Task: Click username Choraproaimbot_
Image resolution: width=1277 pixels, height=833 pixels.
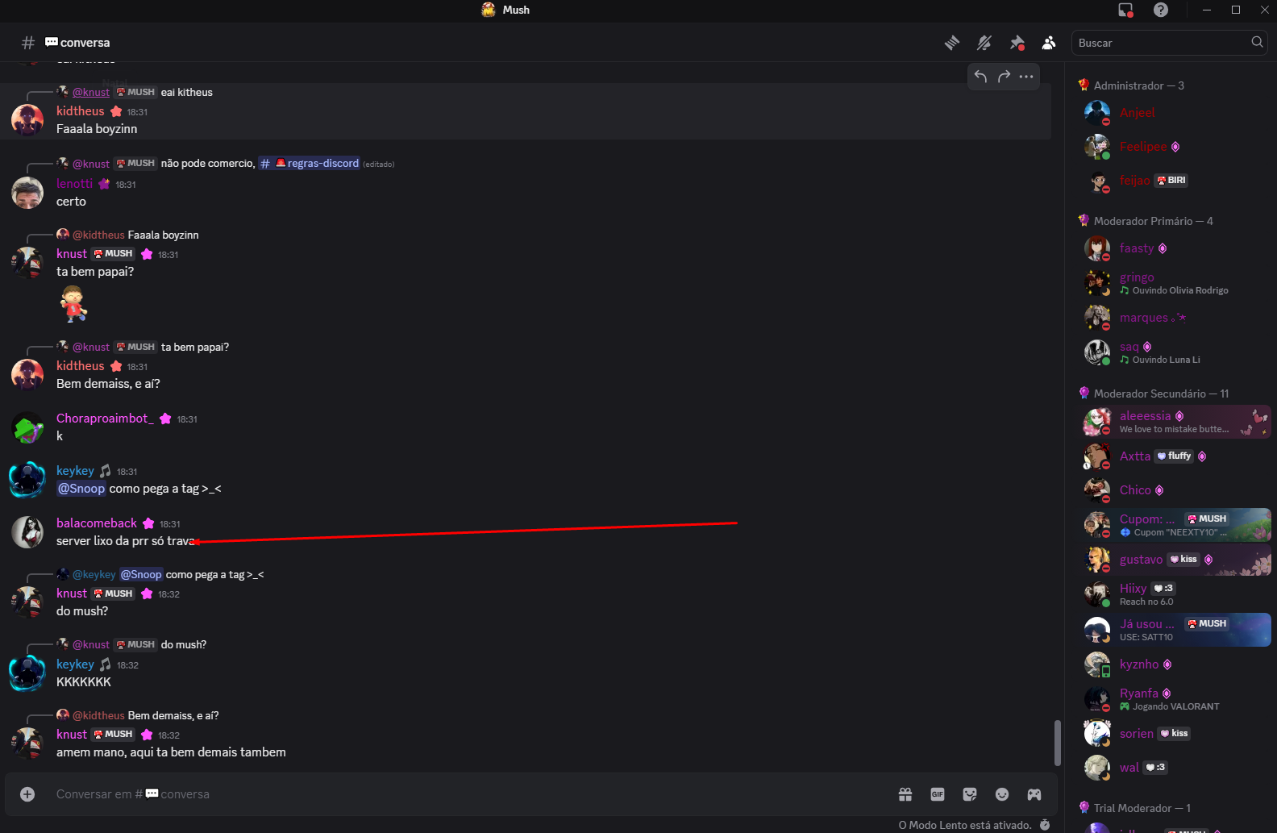Action: pos(105,419)
